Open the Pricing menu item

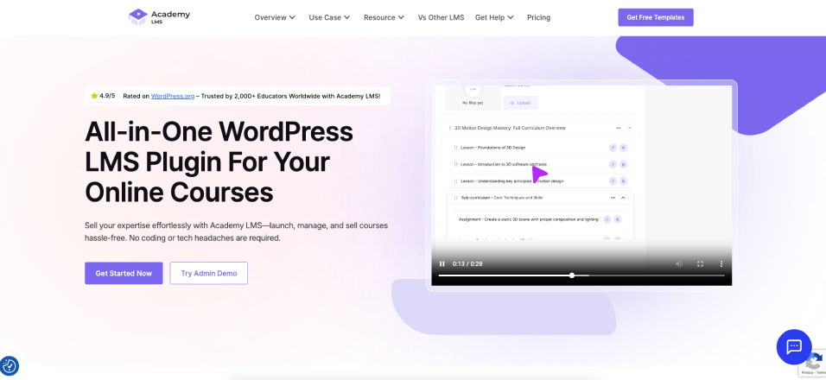[x=538, y=17]
